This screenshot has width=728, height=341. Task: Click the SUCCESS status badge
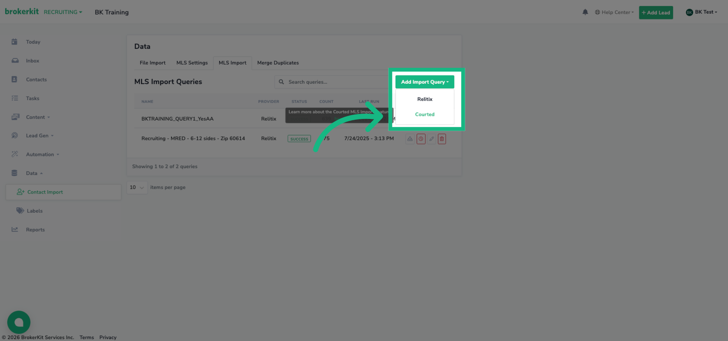click(299, 139)
